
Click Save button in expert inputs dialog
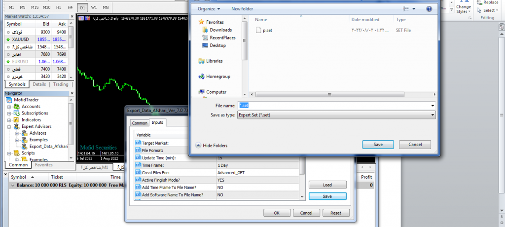point(327,196)
